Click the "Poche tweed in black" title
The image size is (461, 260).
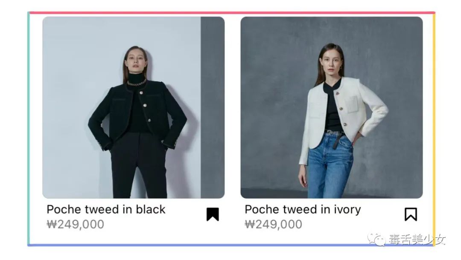tap(106, 210)
